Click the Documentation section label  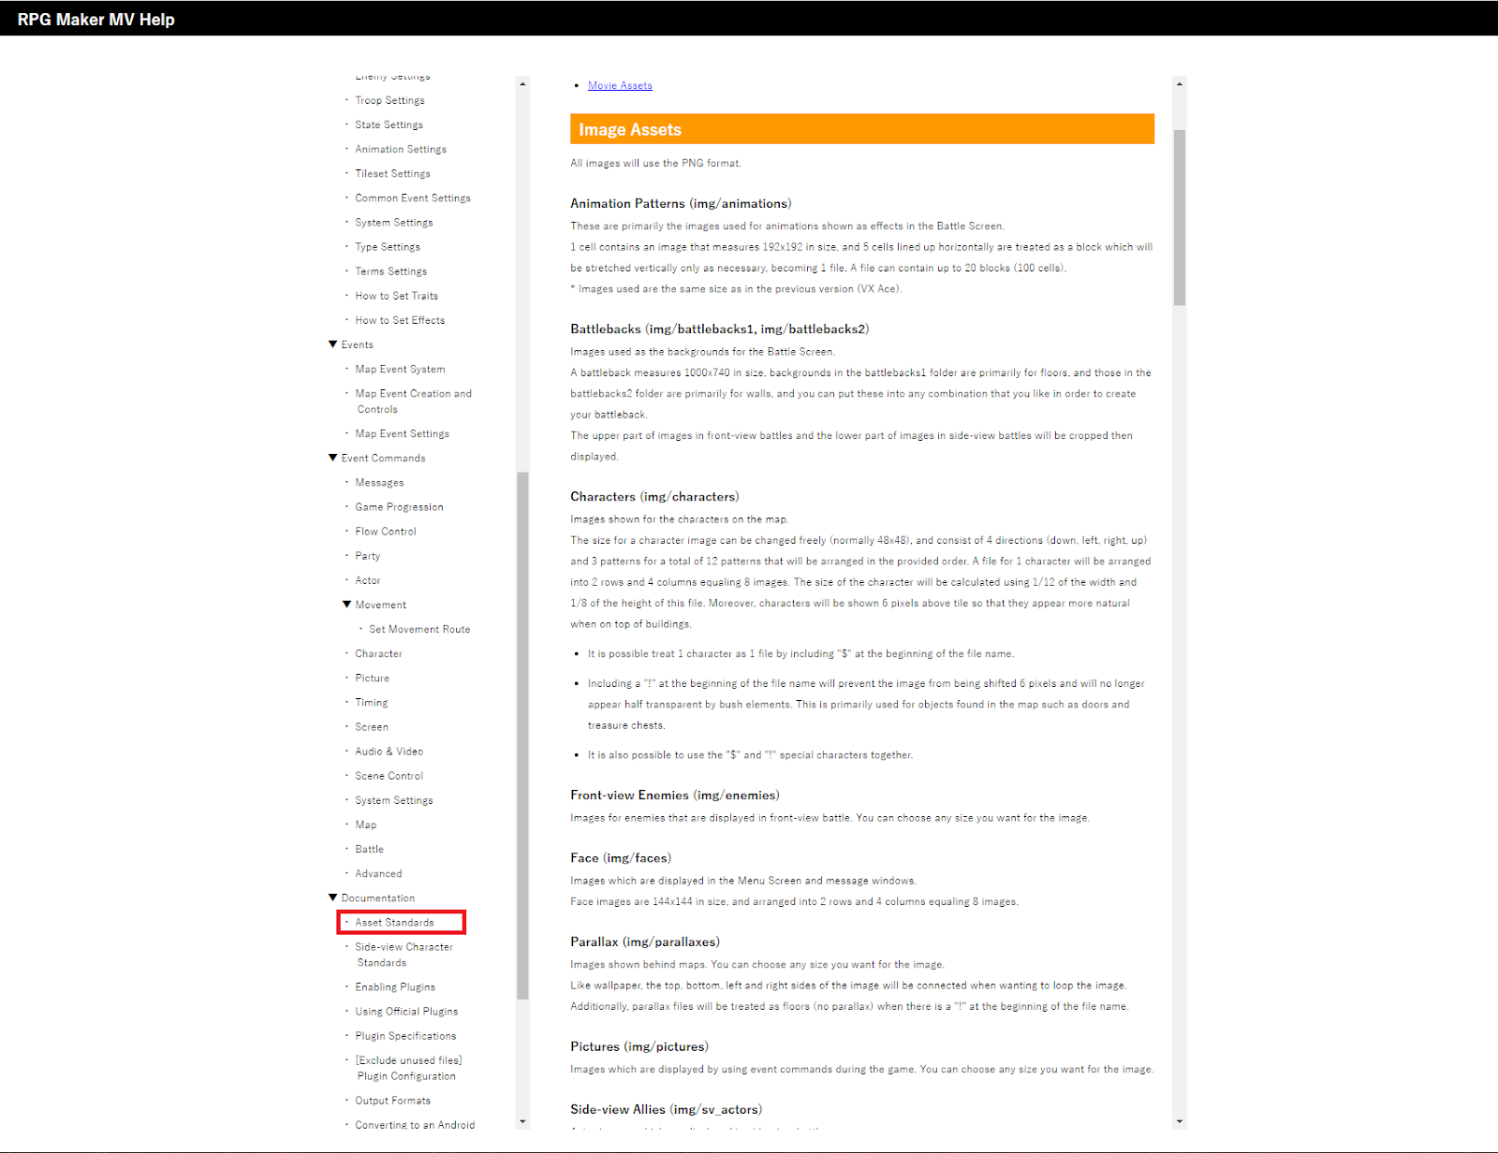[377, 898]
